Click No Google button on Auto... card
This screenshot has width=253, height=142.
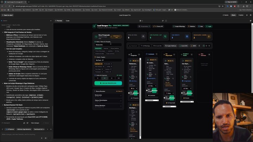coord(167,98)
